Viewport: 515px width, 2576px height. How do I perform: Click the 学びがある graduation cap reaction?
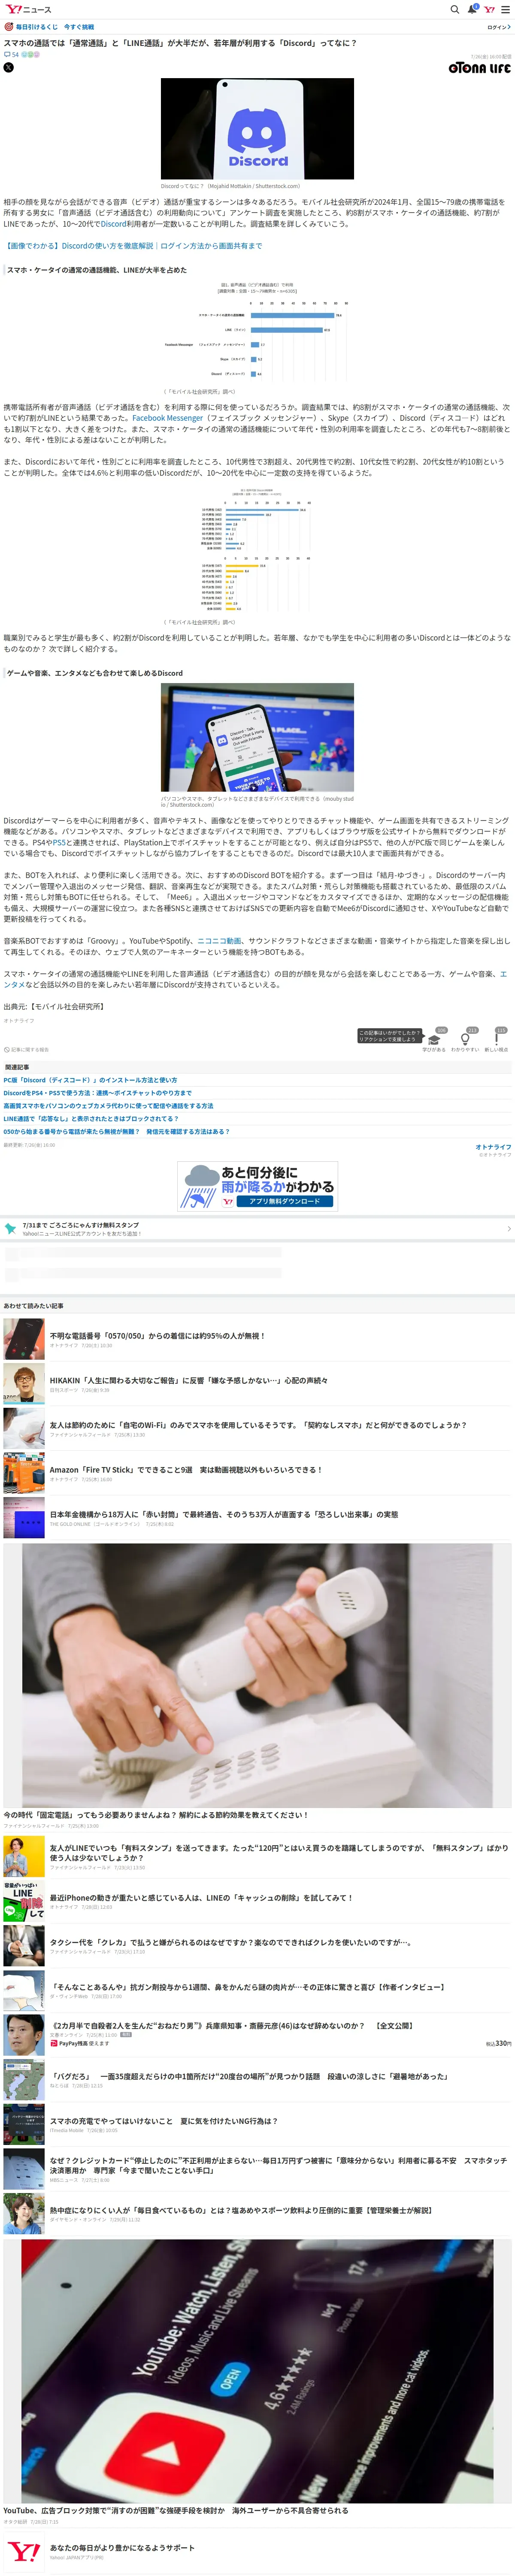(x=433, y=1040)
